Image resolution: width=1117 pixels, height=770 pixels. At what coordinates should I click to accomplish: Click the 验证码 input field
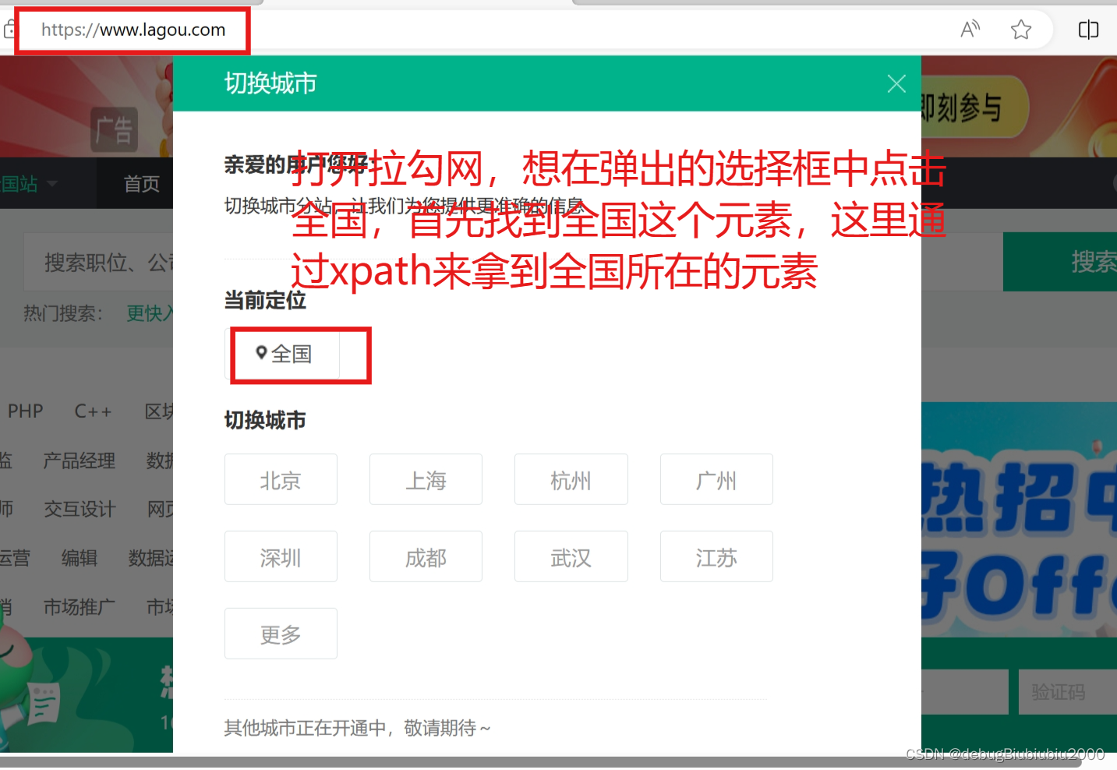[x=1068, y=691]
